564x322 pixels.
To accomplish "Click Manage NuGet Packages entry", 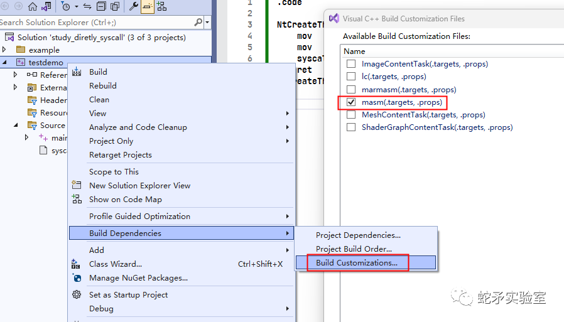I will pos(182,278).
